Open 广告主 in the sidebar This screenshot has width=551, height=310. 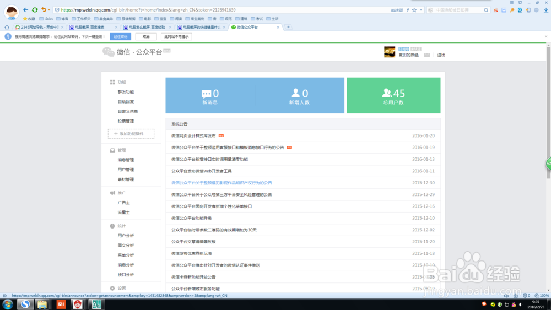123,203
